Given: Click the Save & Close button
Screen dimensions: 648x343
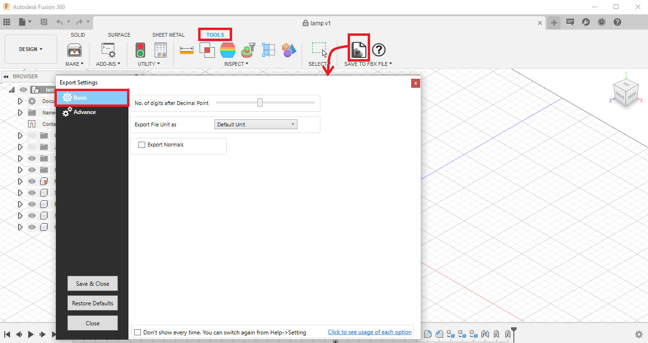Looking at the screenshot, I should point(93,283).
